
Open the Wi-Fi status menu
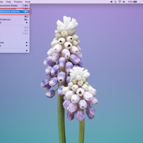[120, 2]
